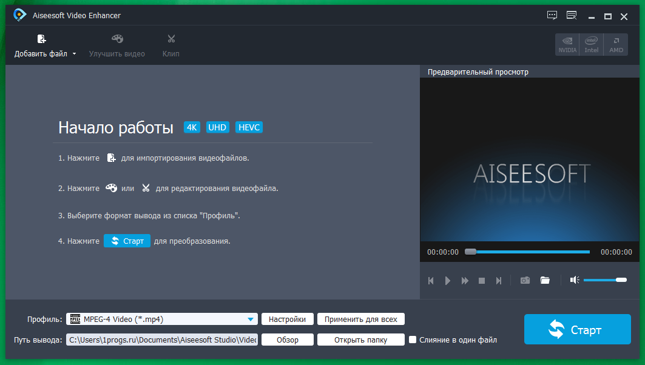Expand the Add File dropdown arrow
Image resolution: width=645 pixels, height=365 pixels.
pyautogui.click(x=75, y=54)
